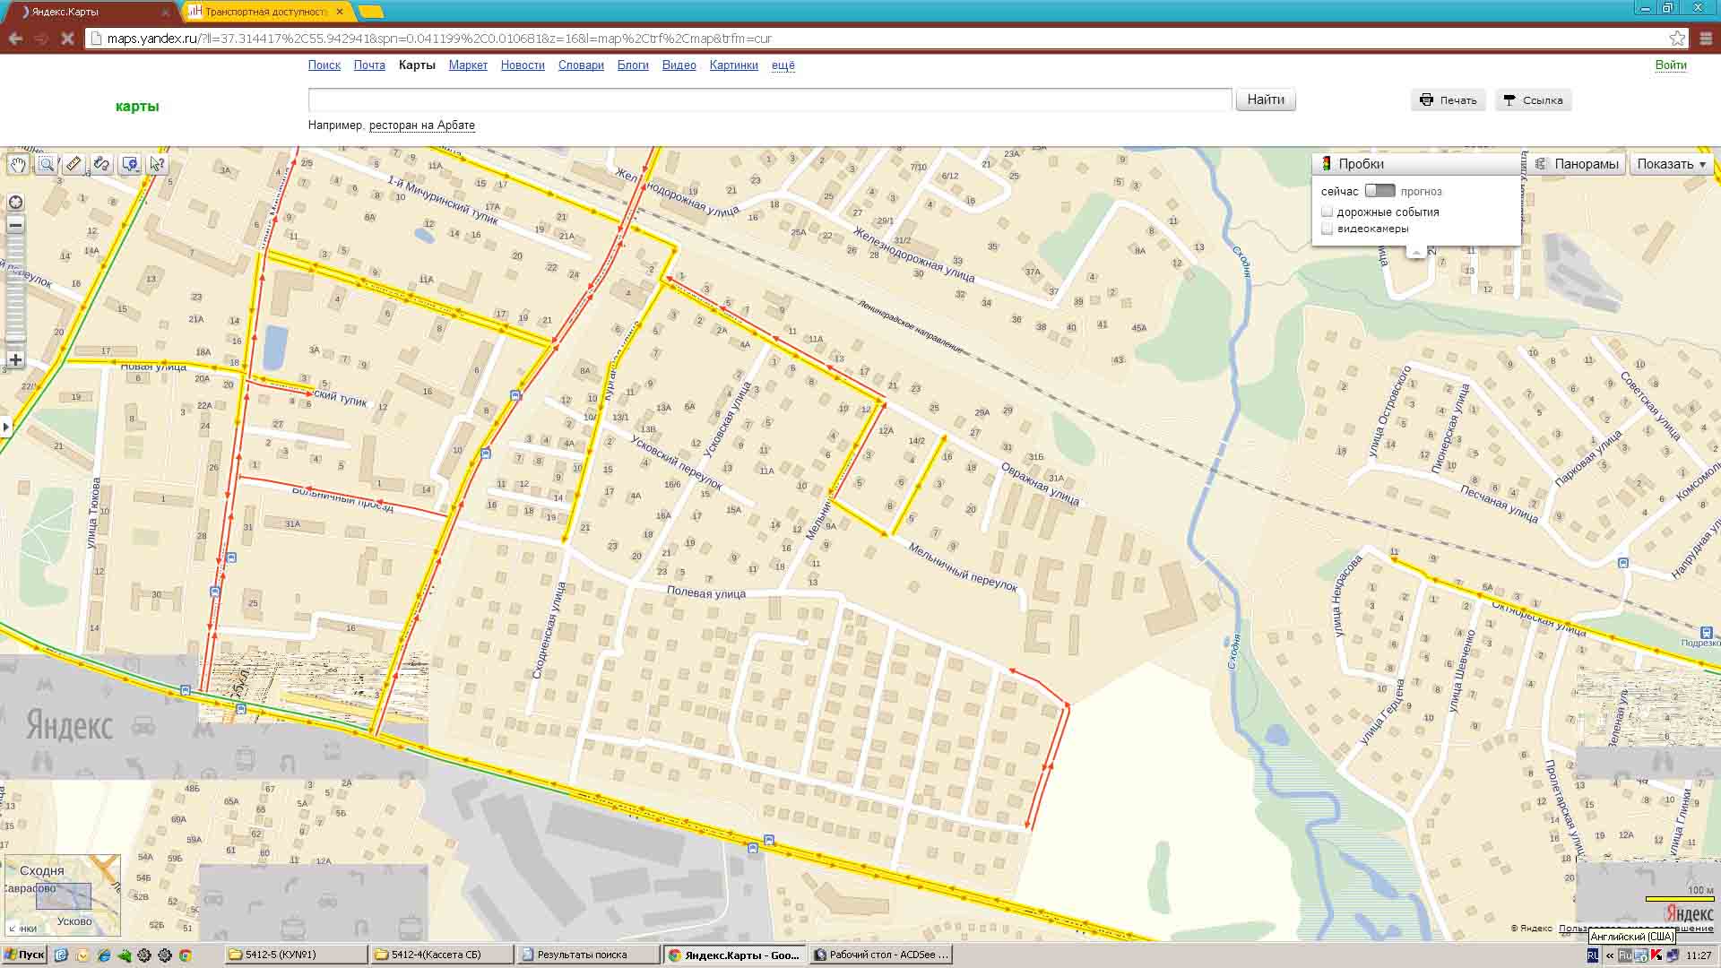Zoom in with the plus button
1721x968 pixels.
tap(15, 360)
